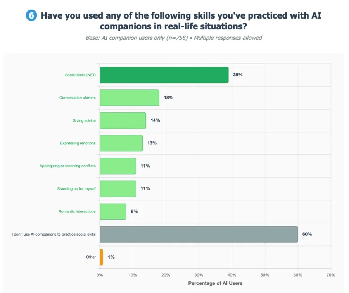This screenshot has height=293, width=349.
Task: Select the Conversation starters bar
Action: pyautogui.click(x=129, y=98)
